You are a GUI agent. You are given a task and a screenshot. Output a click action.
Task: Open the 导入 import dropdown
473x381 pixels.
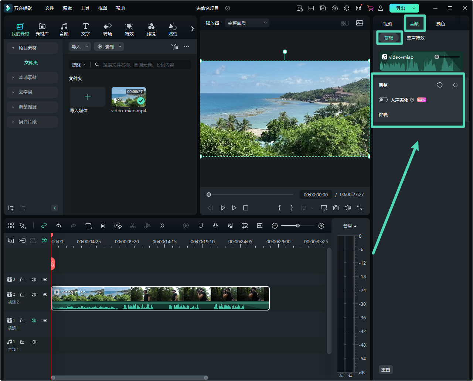click(x=80, y=47)
